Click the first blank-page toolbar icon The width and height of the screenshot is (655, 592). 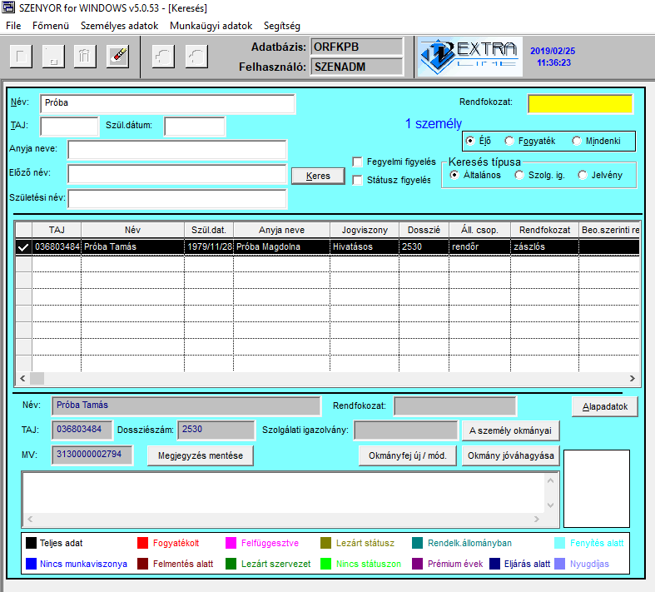[21, 56]
